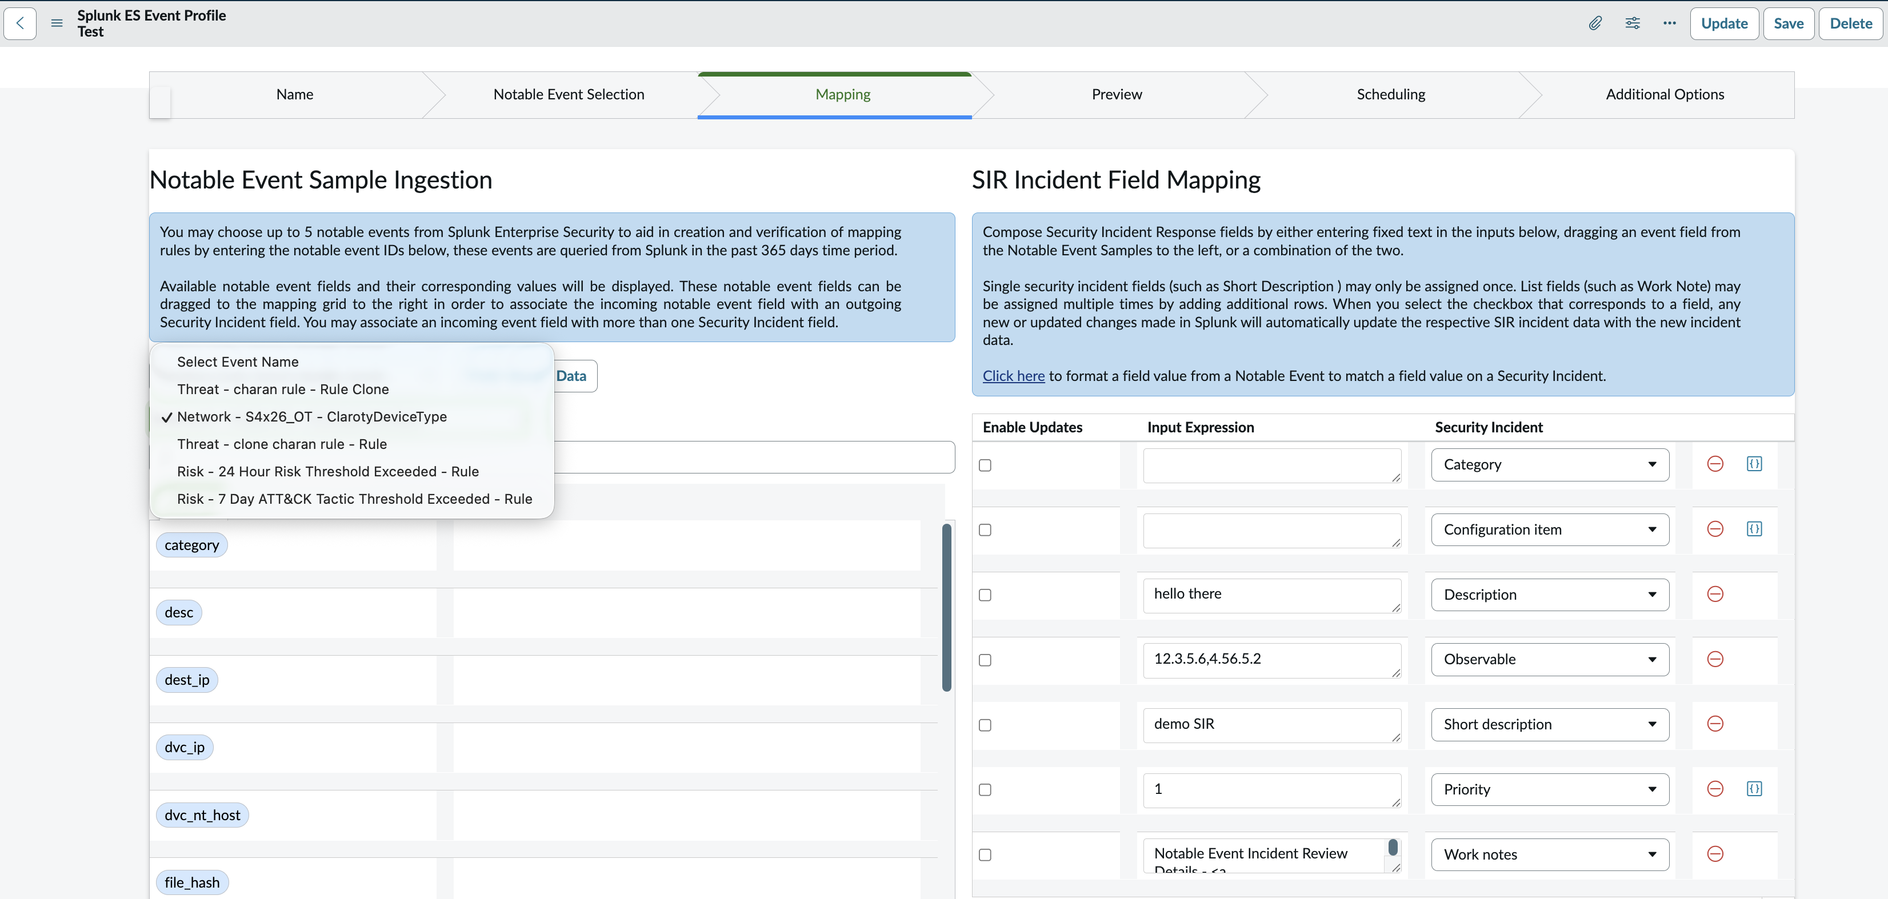The image size is (1888, 899).
Task: Go to Additional Options step tab
Action: pos(1665,94)
